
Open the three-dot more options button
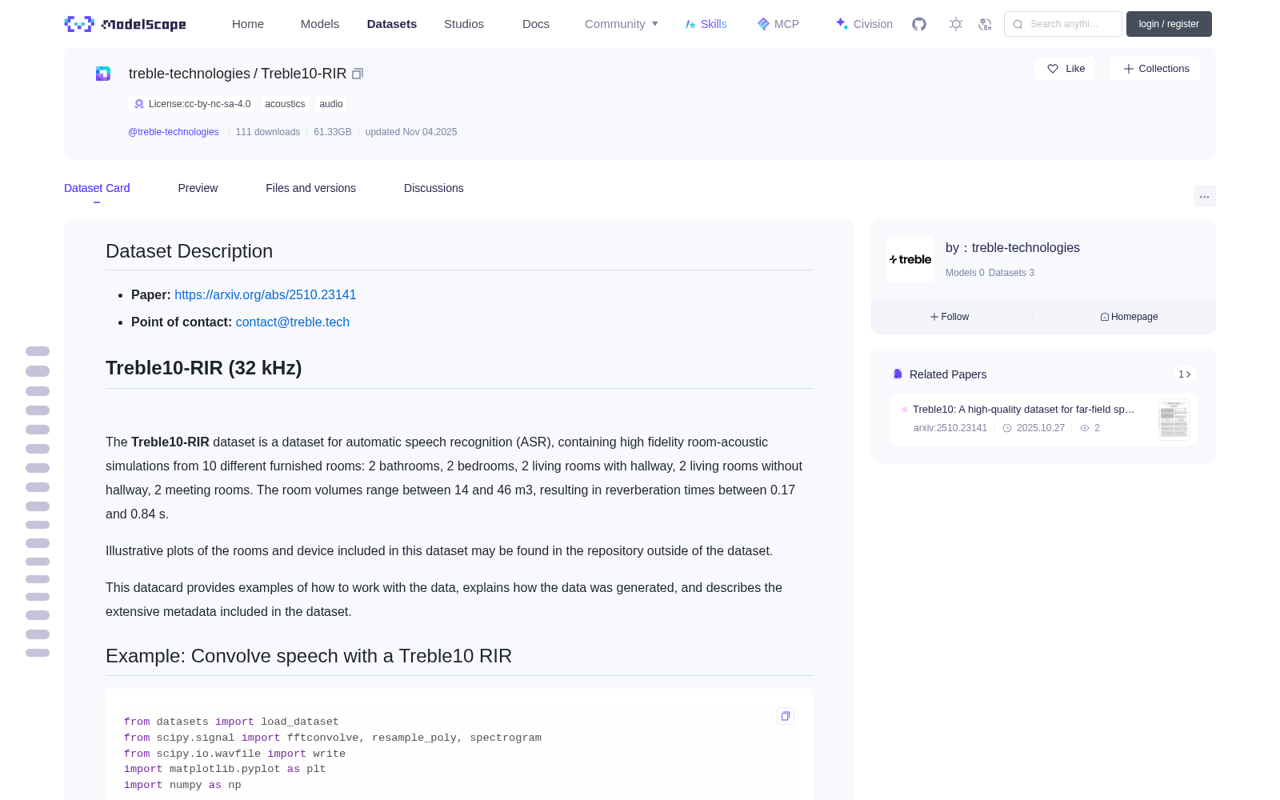click(1204, 196)
